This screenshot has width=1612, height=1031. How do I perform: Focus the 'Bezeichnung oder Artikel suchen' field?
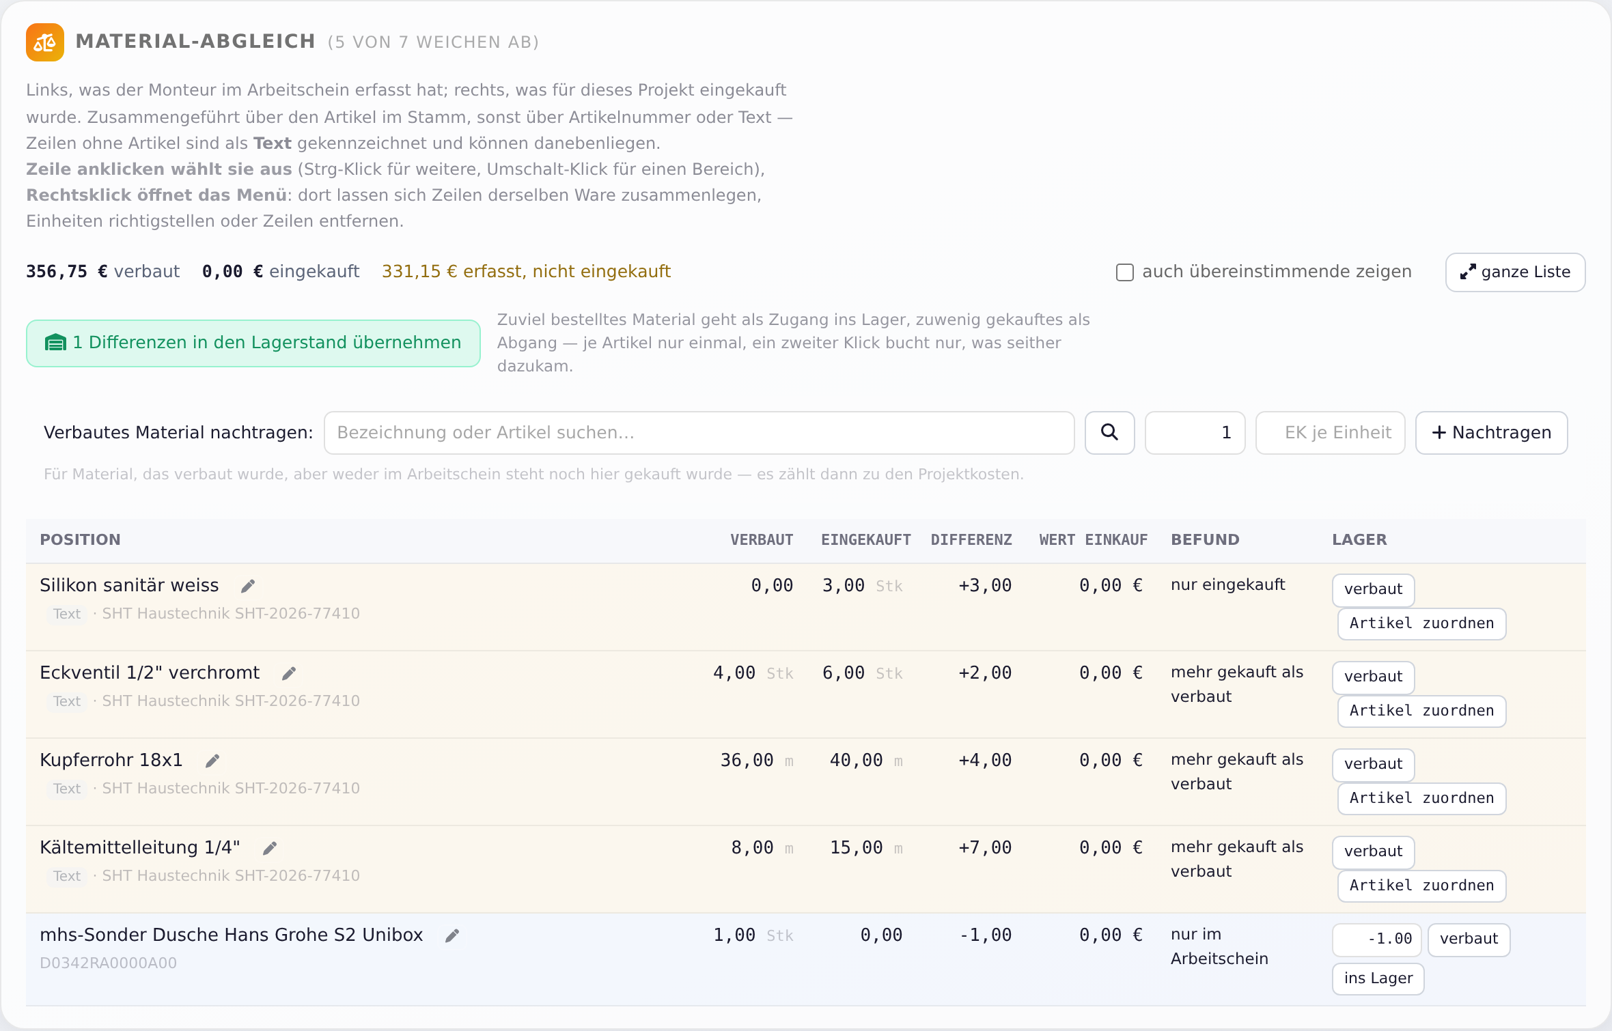(x=699, y=433)
